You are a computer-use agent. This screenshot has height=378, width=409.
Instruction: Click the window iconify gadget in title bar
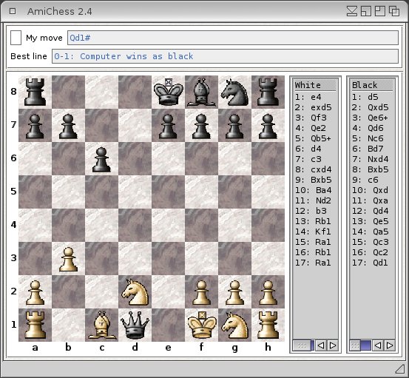[x=352, y=12]
